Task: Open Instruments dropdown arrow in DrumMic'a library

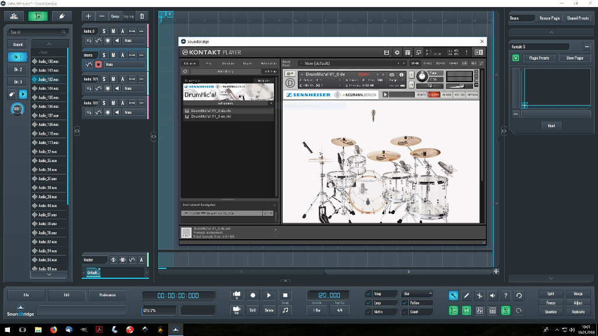Action: coord(271,103)
